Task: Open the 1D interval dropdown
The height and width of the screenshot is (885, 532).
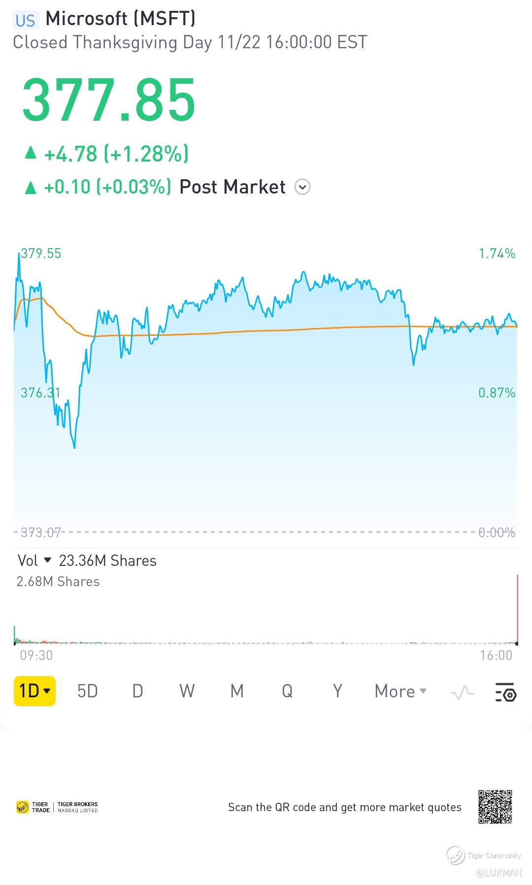Action: (x=34, y=691)
